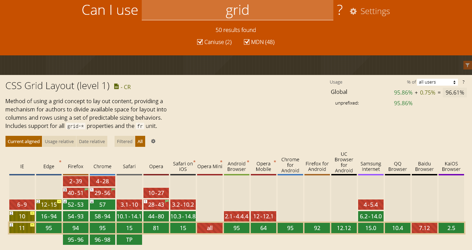This screenshot has height=250, width=472.
Task: Click the Chrome for Android header
Action: tap(290, 165)
